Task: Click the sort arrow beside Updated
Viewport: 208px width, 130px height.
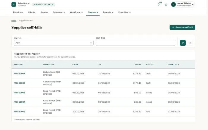Action: tap(179, 64)
